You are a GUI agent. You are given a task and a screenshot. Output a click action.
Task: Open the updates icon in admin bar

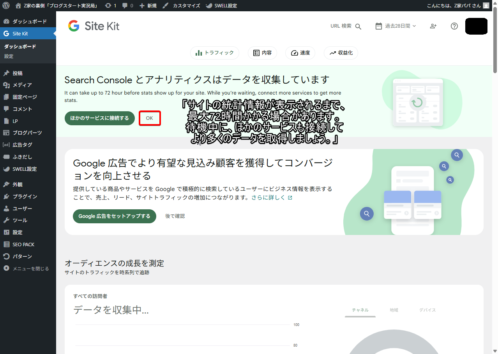point(111,5)
